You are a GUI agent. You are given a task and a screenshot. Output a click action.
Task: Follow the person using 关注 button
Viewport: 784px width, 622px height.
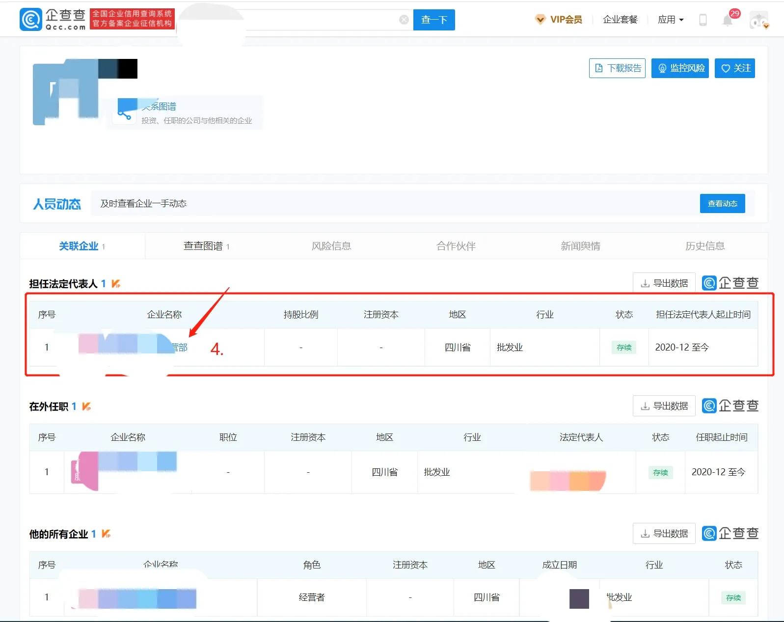pos(734,68)
